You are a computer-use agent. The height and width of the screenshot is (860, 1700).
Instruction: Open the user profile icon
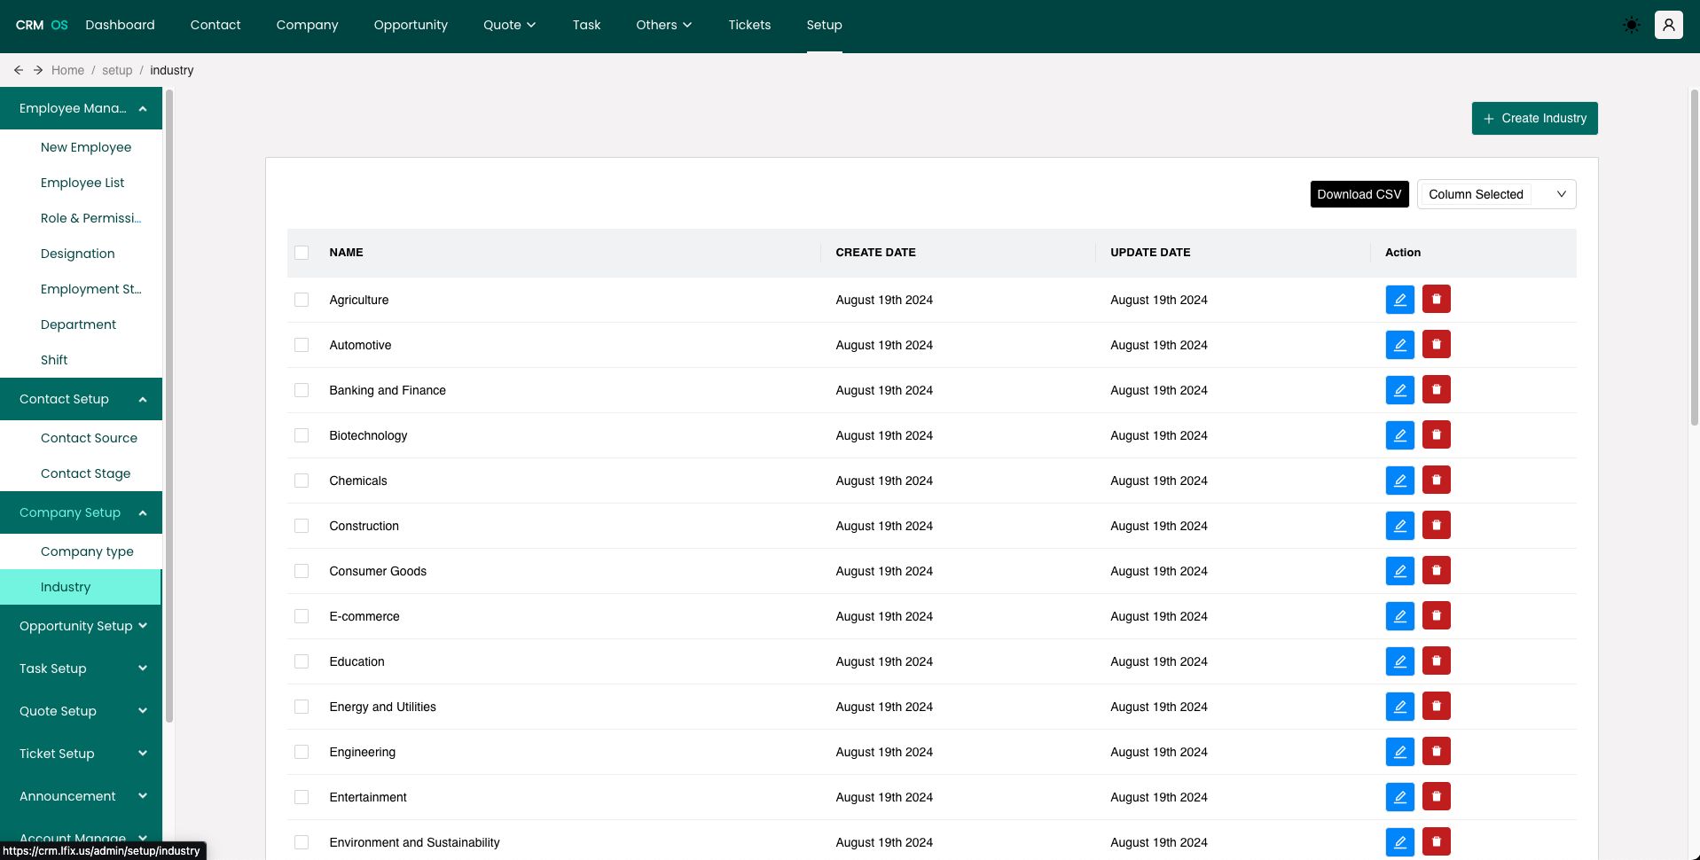coord(1668,25)
